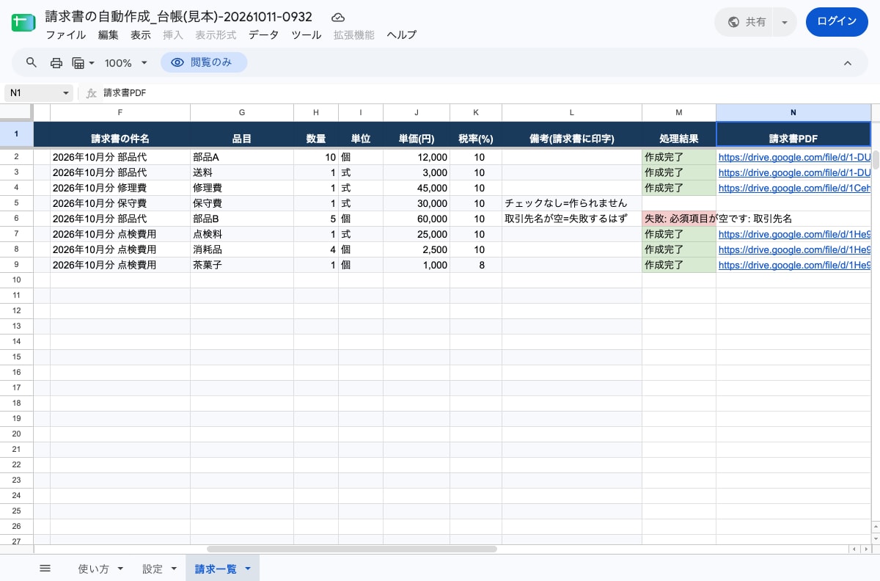The height and width of the screenshot is (581, 880).
Task: Switch to the 設定 sheet tab
Action: pyautogui.click(x=153, y=569)
